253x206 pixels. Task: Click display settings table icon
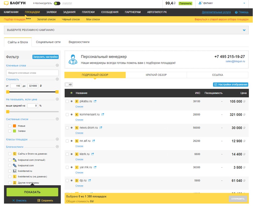216,85
